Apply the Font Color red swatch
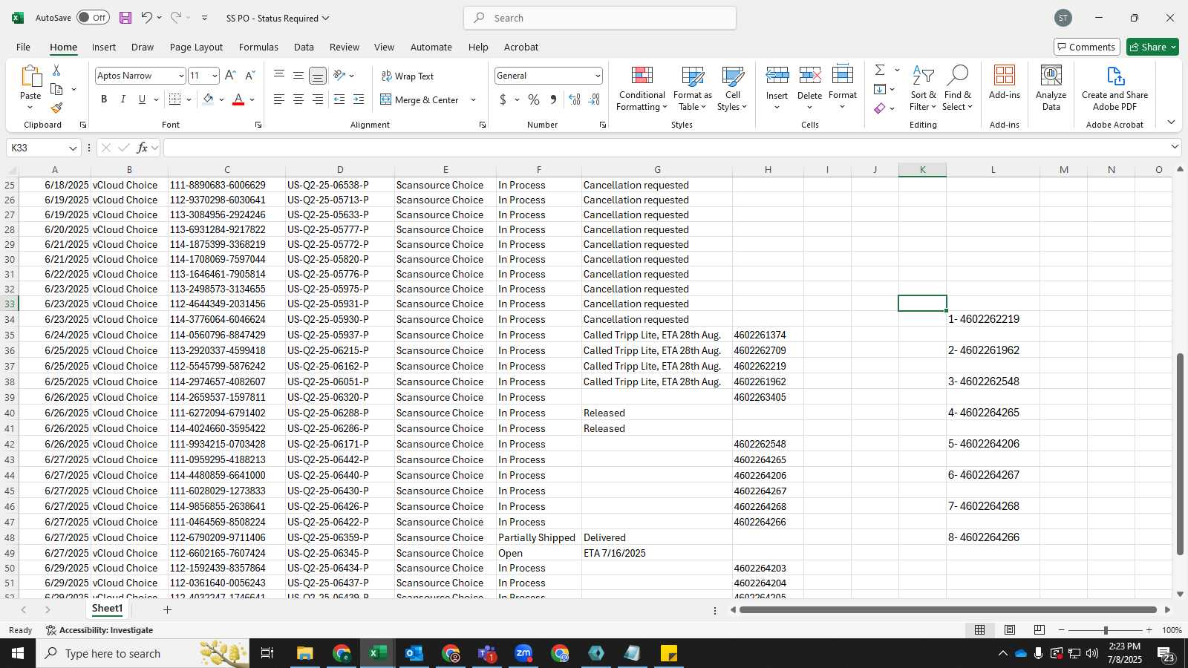Image resolution: width=1188 pixels, height=668 pixels. click(x=238, y=99)
